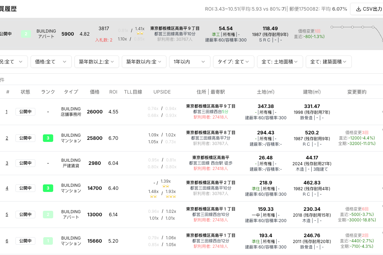The image size is (383, 255).
Task: Click the ランク column header
Action: click(x=48, y=92)
